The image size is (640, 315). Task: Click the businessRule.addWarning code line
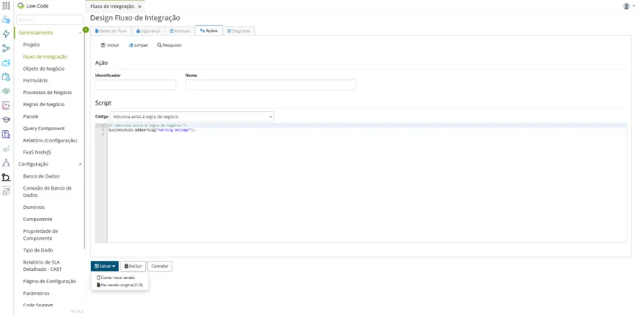[152, 130]
